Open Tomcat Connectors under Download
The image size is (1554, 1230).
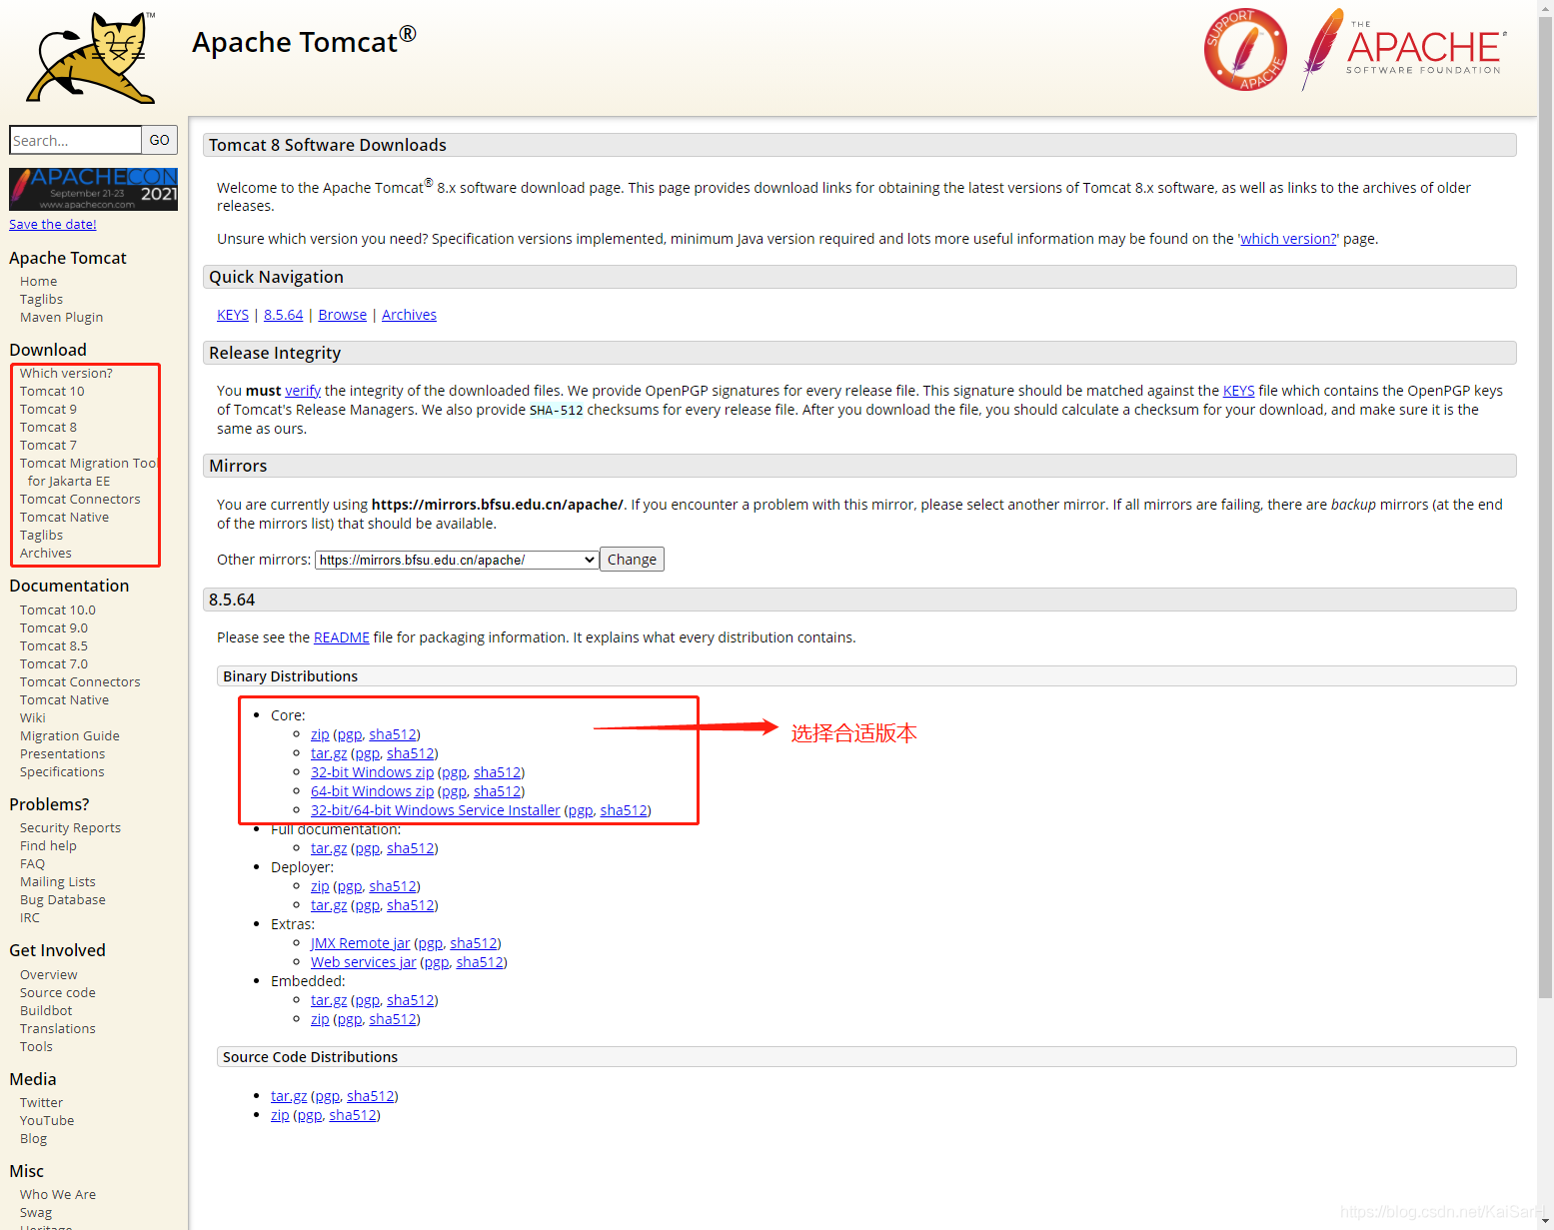click(80, 499)
